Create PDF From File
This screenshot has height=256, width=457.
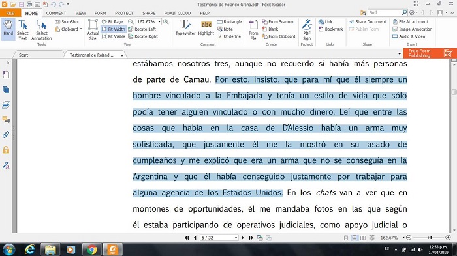click(x=253, y=30)
